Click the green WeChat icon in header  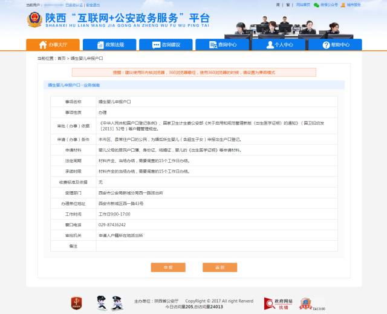tap(316, 5)
